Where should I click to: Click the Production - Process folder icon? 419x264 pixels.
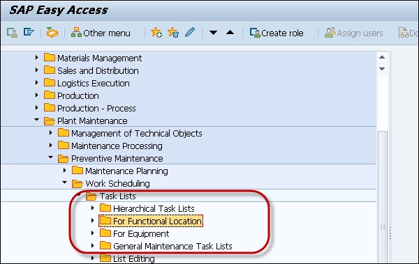[50, 107]
